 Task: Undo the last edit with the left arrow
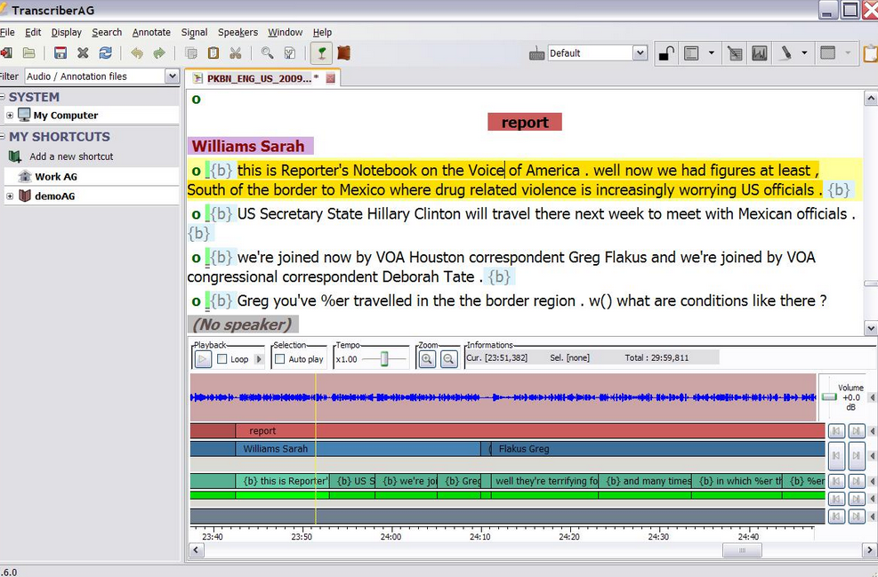(137, 53)
